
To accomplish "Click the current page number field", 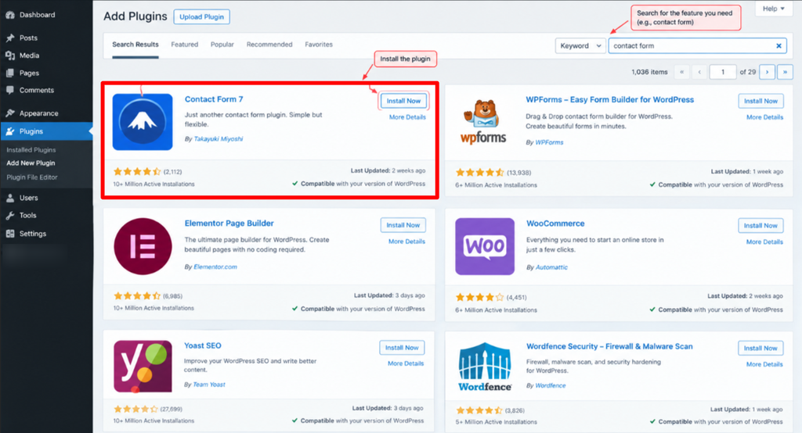I will tap(723, 72).
